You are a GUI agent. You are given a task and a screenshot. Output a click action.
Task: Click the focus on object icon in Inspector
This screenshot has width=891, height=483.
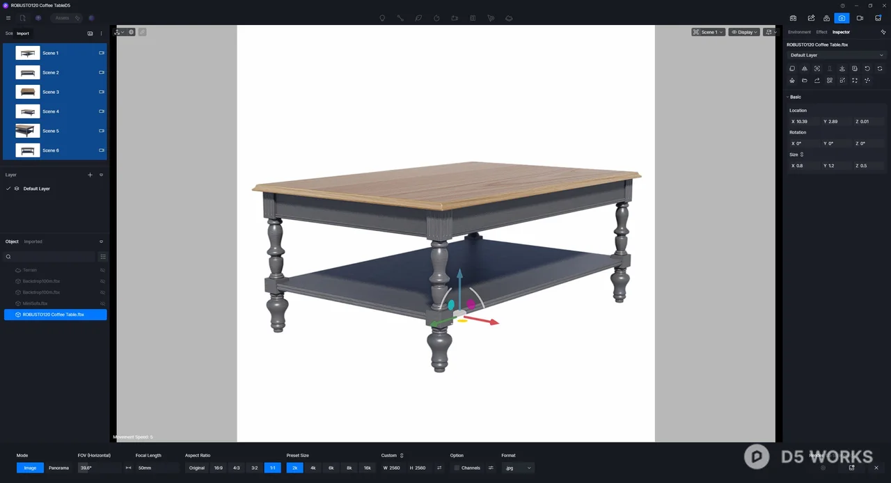point(817,69)
